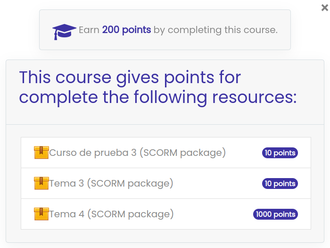The image size is (330, 248).
Task: Click the word "resources:" in heading
Action: [255, 97]
